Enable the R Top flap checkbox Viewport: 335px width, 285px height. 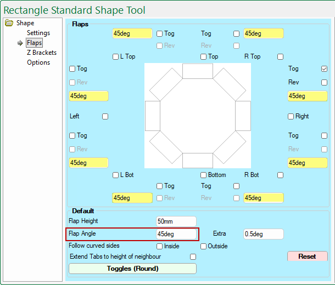(x=281, y=56)
